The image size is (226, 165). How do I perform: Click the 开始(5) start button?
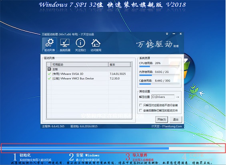click(x=162, y=120)
